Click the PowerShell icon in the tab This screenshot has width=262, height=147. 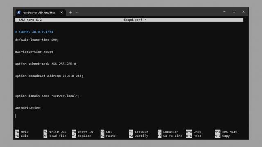[x=19, y=13]
